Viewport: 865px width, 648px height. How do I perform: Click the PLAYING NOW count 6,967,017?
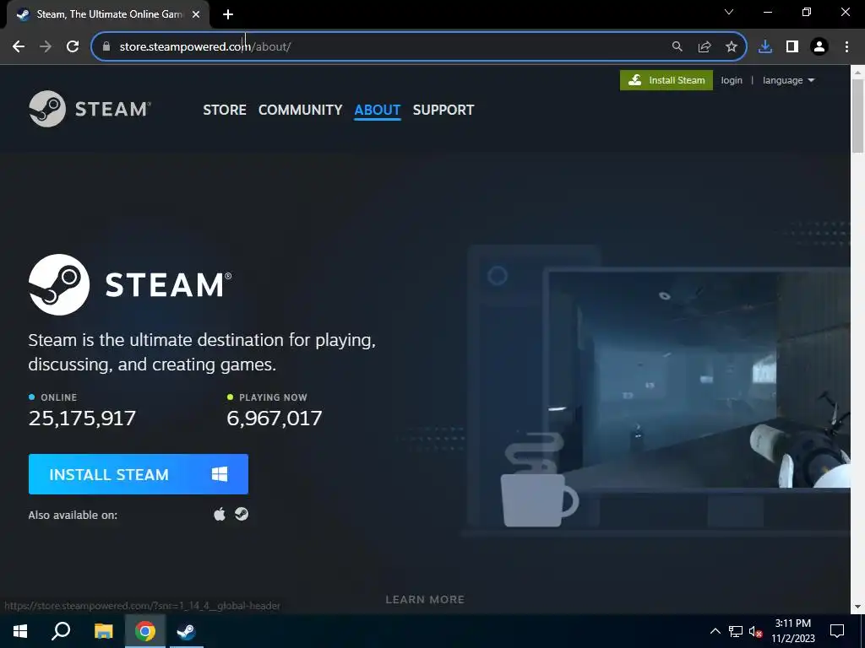tap(275, 418)
